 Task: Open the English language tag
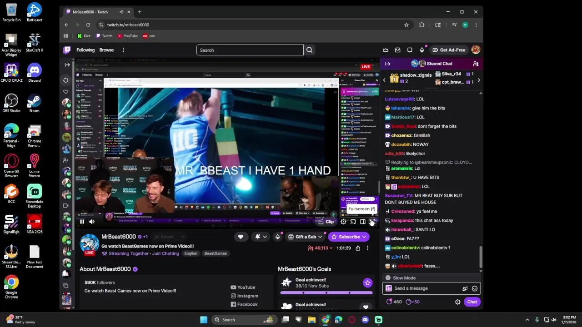click(x=191, y=253)
